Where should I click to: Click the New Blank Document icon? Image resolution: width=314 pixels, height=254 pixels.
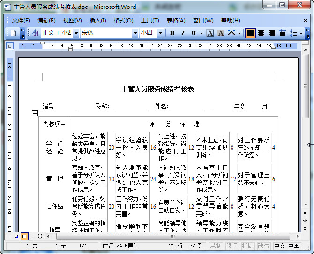click(14, 33)
